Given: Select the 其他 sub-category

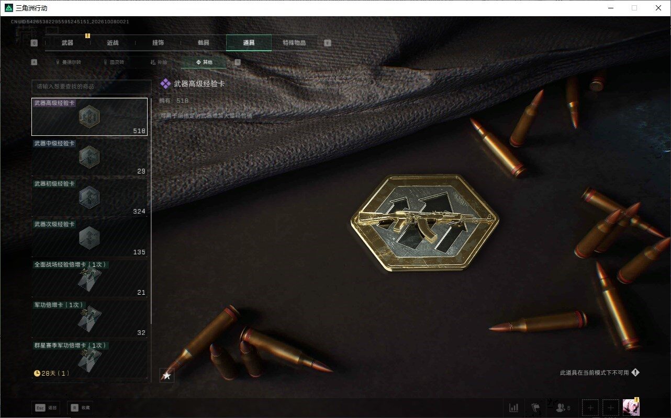Looking at the screenshot, I should (x=204, y=62).
